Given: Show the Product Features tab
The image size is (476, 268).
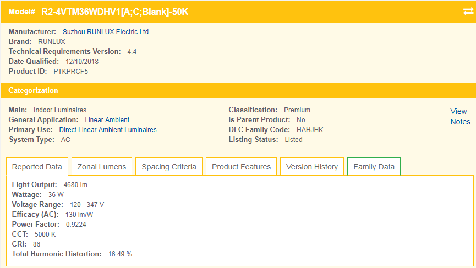Looking at the screenshot, I should tap(241, 167).
